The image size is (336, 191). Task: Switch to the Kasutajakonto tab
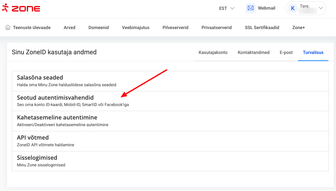(213, 52)
